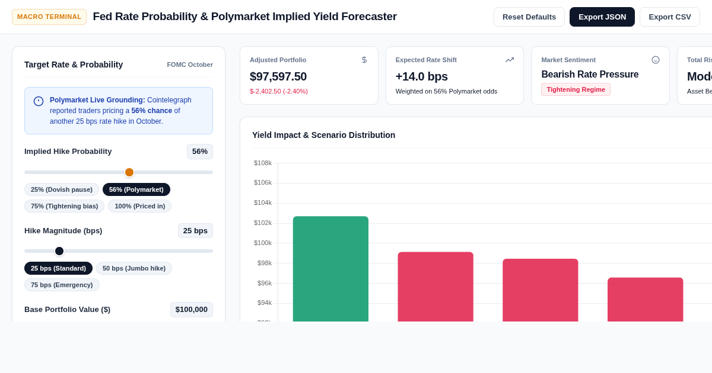Click 'Weighted on 56% Polymarket odds' text
The image size is (712, 373).
click(x=447, y=91)
